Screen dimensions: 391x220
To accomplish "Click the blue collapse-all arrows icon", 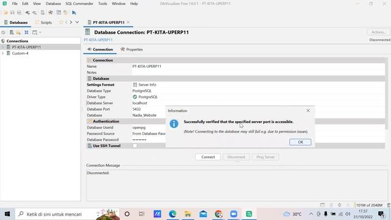I will click(26, 32).
